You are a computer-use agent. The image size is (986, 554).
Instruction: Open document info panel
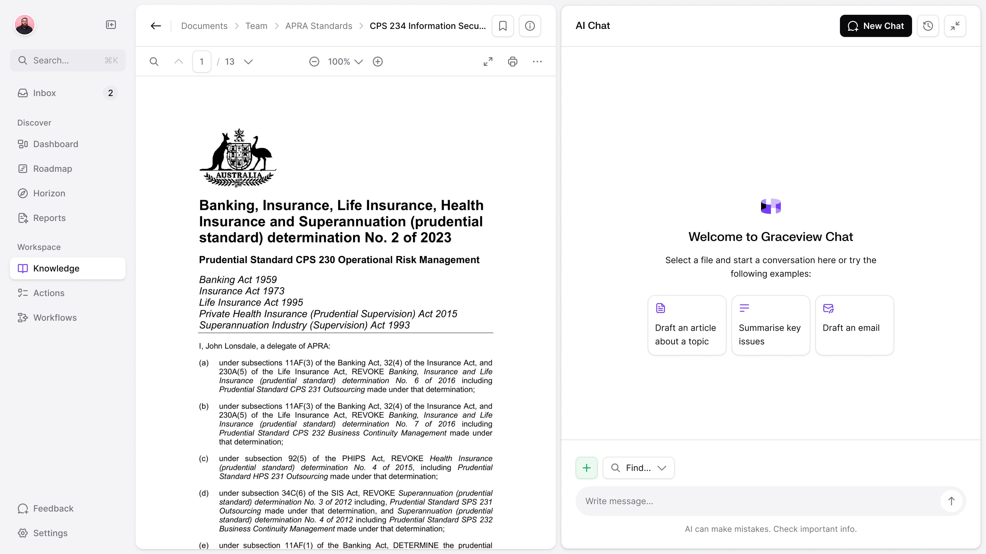530,26
